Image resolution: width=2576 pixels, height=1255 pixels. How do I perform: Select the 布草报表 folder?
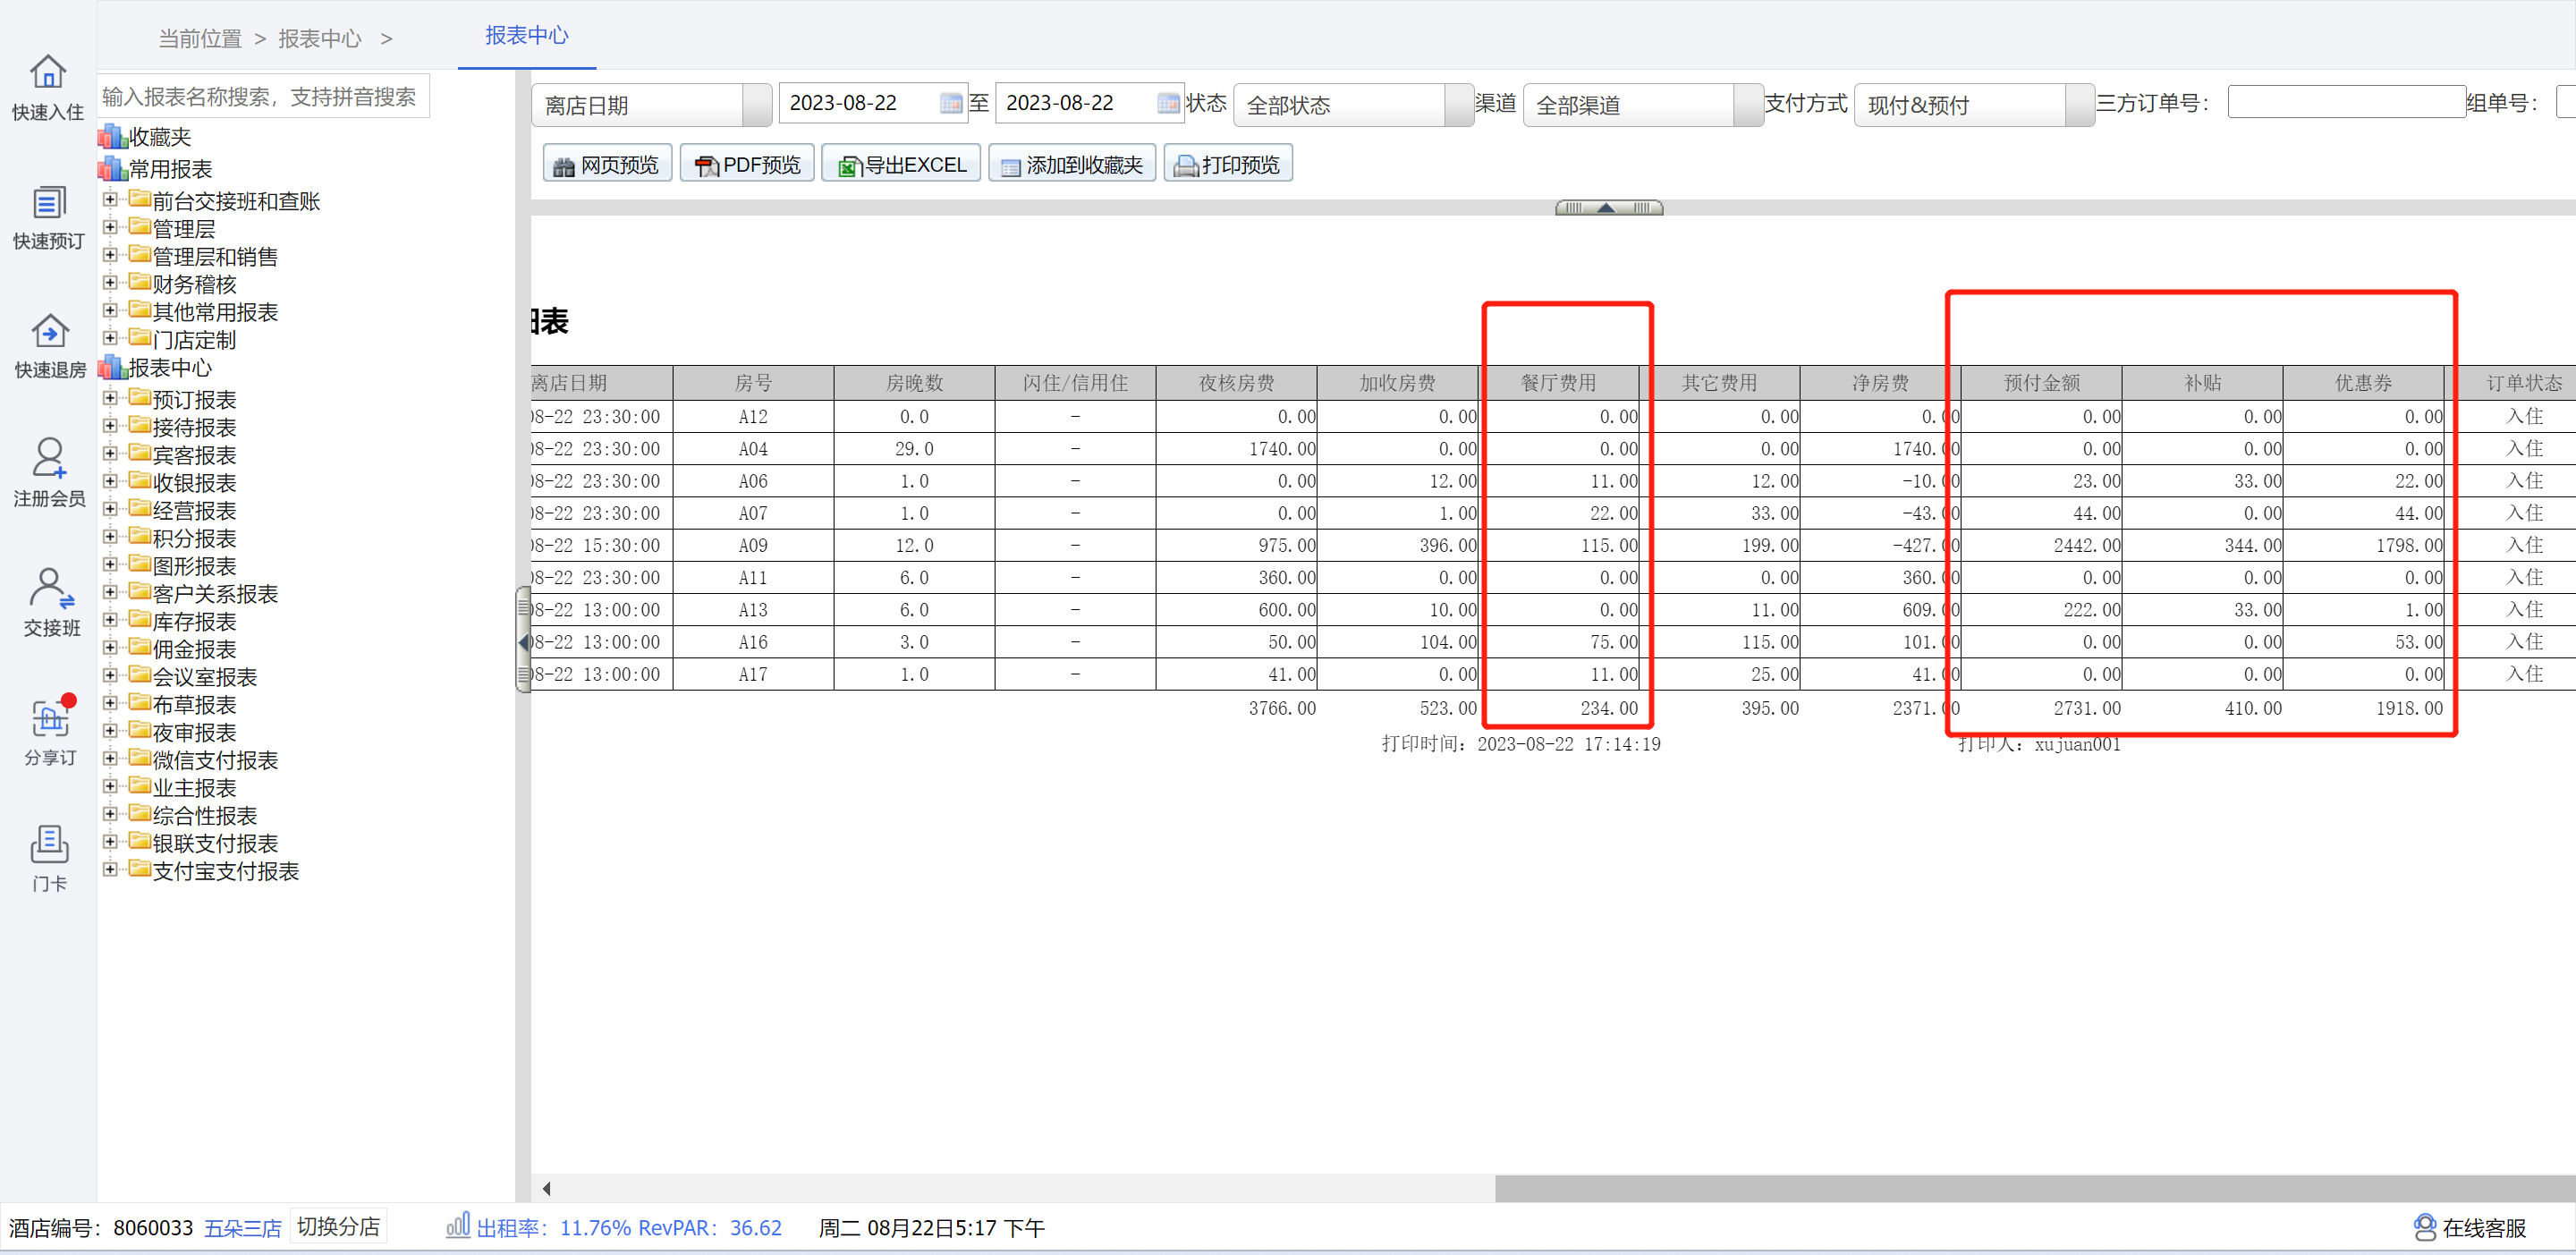(194, 705)
